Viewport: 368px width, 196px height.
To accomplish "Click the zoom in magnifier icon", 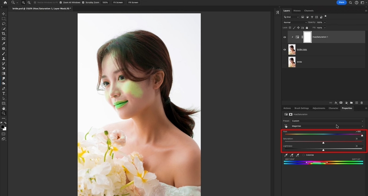I will click(x=23, y=2).
